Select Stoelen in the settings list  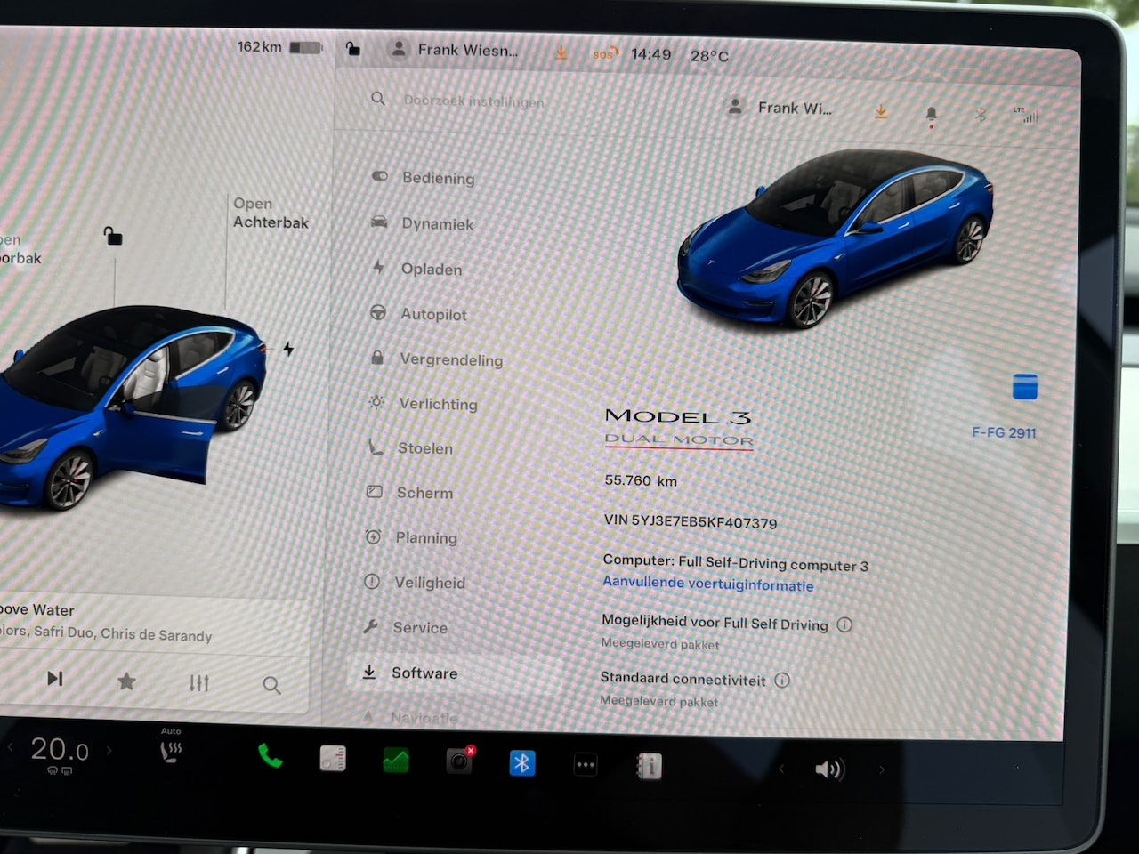pyautogui.click(x=409, y=447)
